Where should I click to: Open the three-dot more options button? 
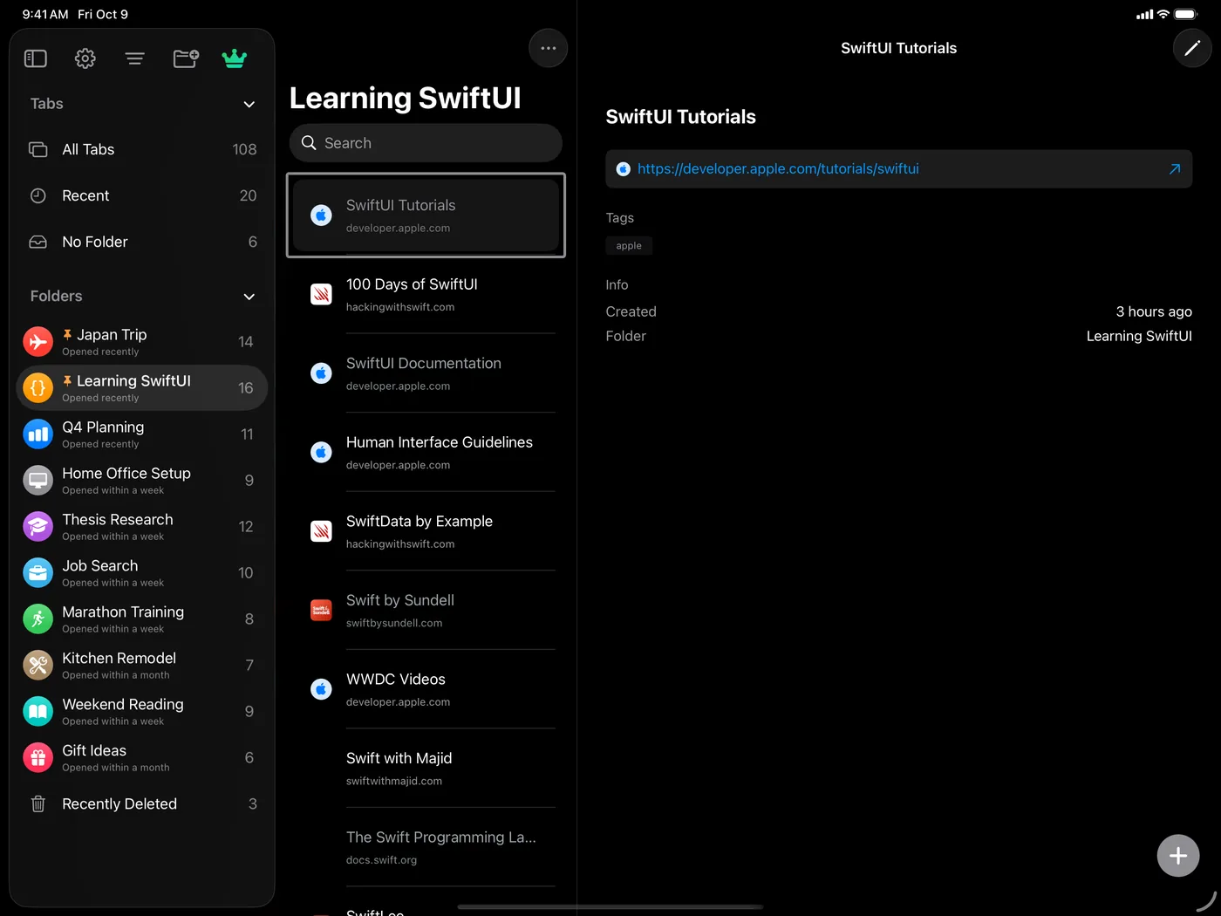[x=549, y=48]
